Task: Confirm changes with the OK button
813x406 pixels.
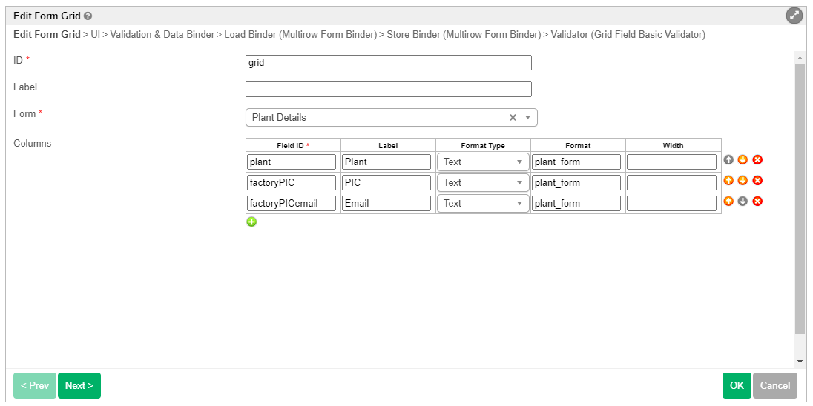Action: pos(736,385)
